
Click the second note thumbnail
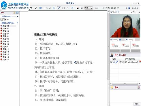pyautogui.click(x=125, y=45)
